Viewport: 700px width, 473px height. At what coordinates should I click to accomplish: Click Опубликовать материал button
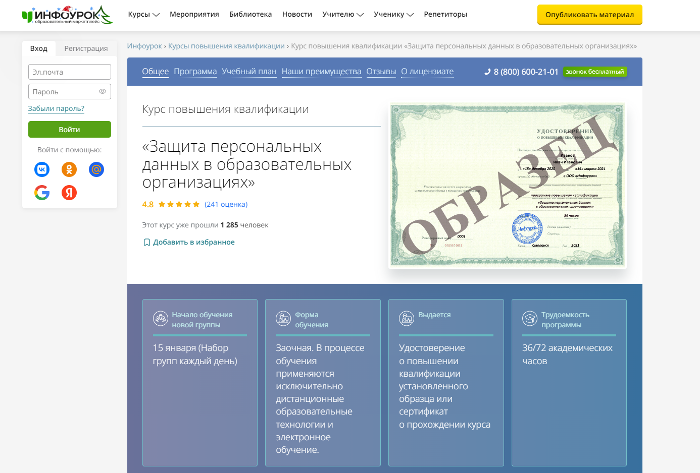(589, 15)
